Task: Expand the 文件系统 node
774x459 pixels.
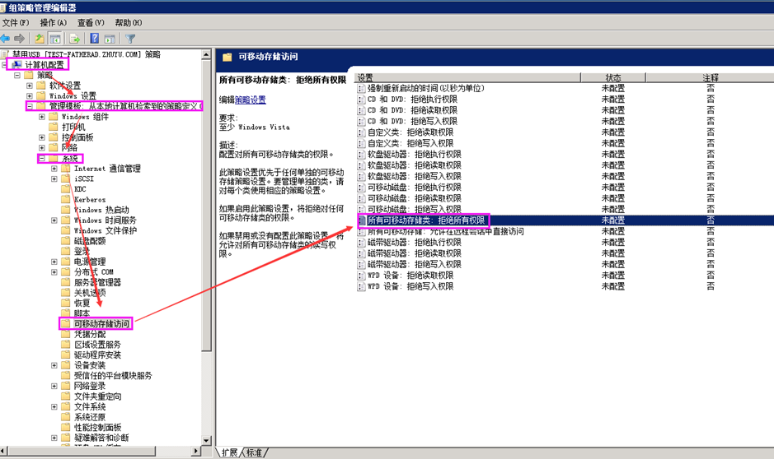Action: (x=54, y=407)
